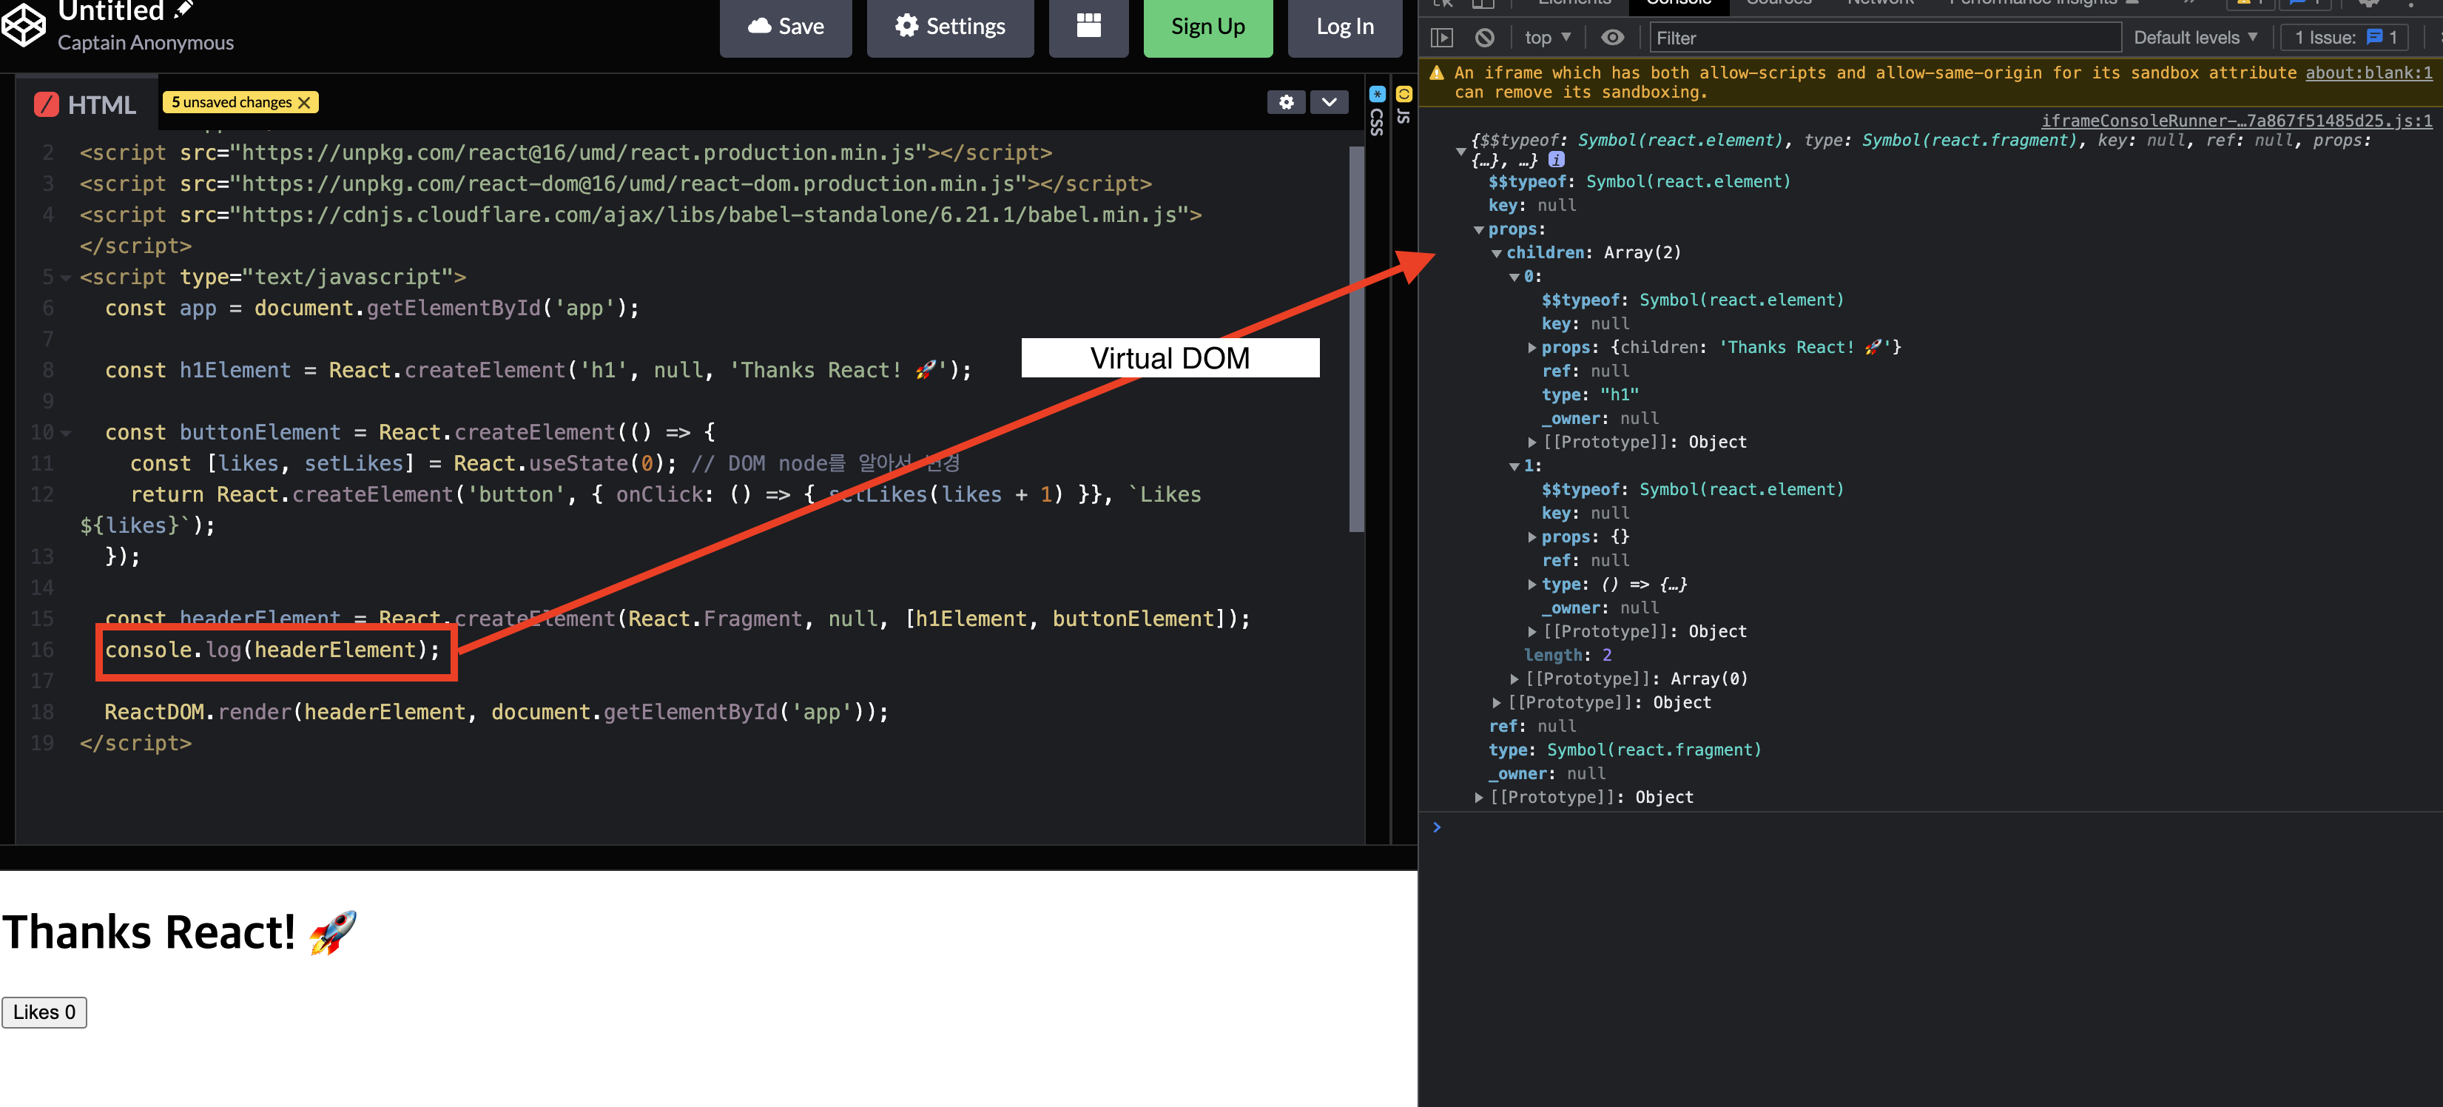Follow the about:blank:1 source link
Image resolution: width=2443 pixels, height=1107 pixels.
(x=2368, y=73)
